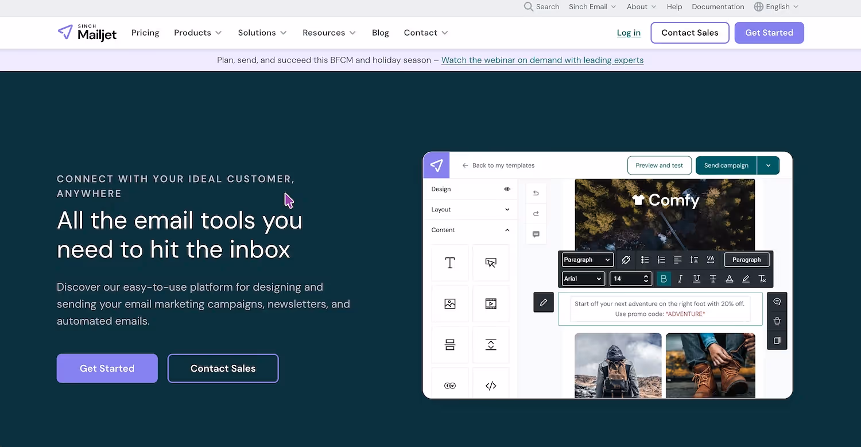Click the trash delete icon beside text block
861x447 pixels.
coord(777,321)
